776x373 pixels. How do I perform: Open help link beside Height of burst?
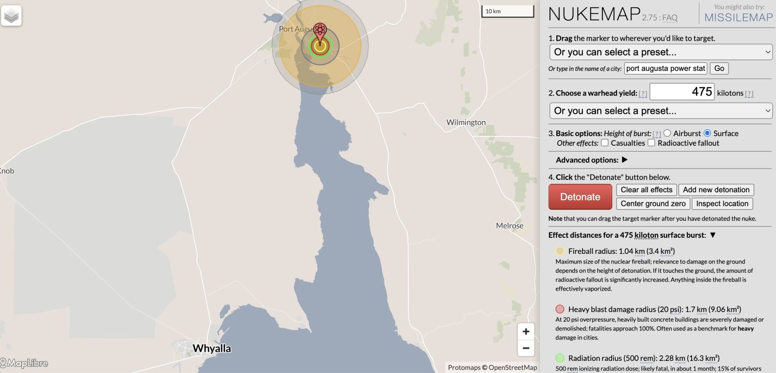tap(657, 134)
